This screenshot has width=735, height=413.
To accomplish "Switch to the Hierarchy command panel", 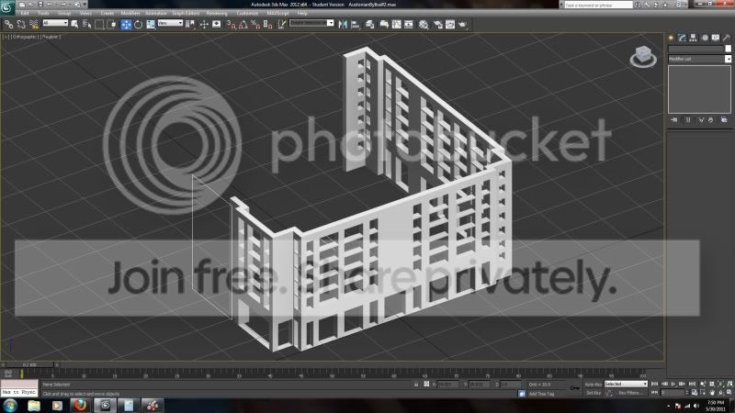I will [x=693, y=38].
